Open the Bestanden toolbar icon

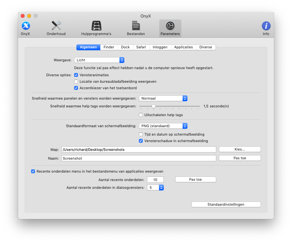pyautogui.click(x=136, y=28)
